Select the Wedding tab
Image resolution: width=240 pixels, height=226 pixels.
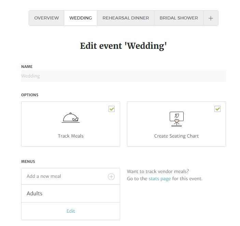(x=81, y=18)
